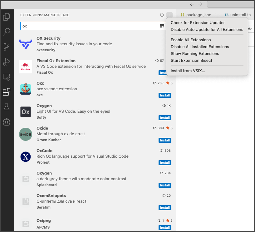Open the Testing flask view
The image size is (255, 232).
pos(7,107)
